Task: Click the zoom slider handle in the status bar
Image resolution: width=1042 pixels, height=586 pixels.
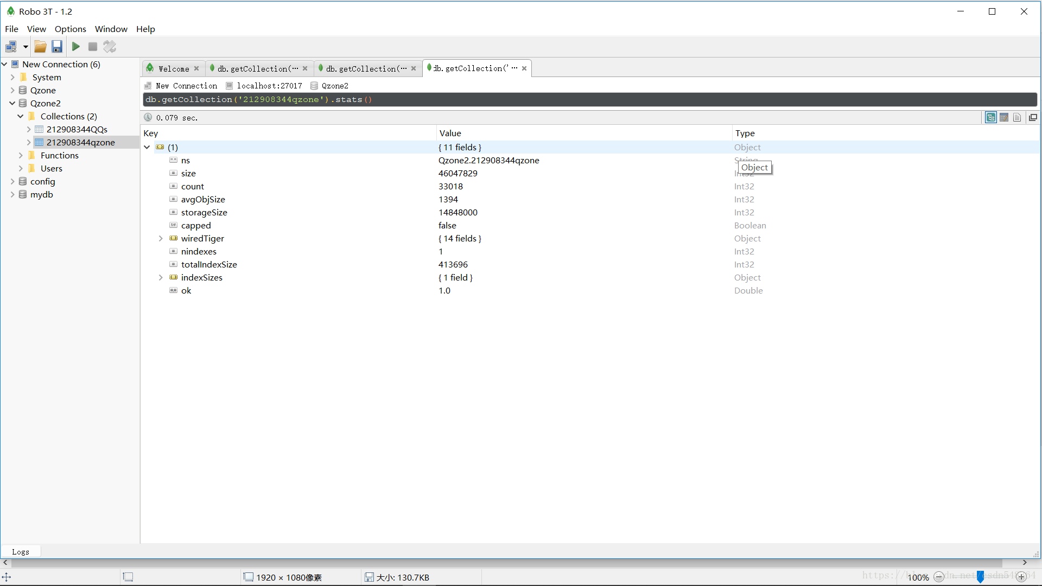Action: pos(980,577)
